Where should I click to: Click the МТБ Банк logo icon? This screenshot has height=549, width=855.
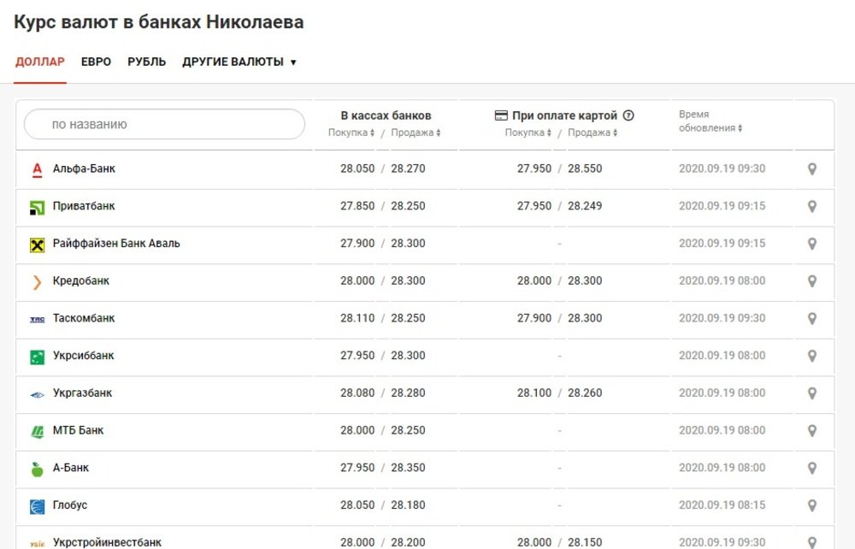(37, 432)
